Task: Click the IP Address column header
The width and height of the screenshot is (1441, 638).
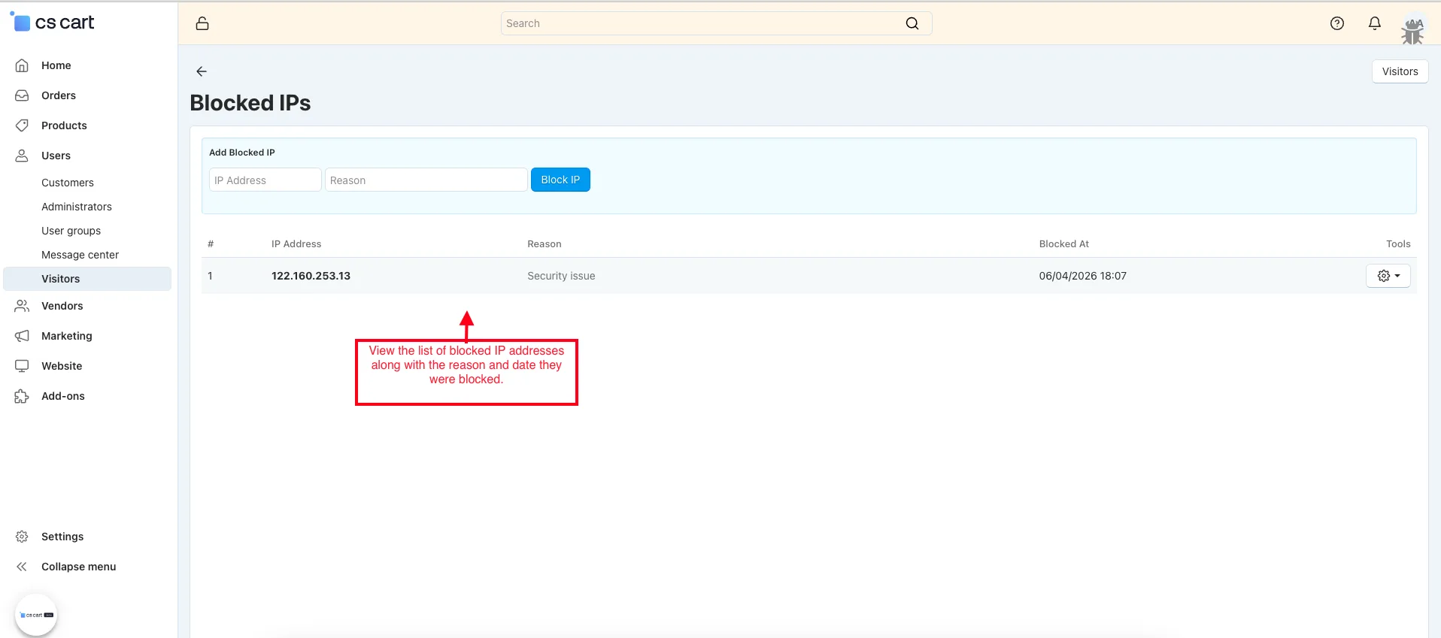Action: pyautogui.click(x=296, y=243)
